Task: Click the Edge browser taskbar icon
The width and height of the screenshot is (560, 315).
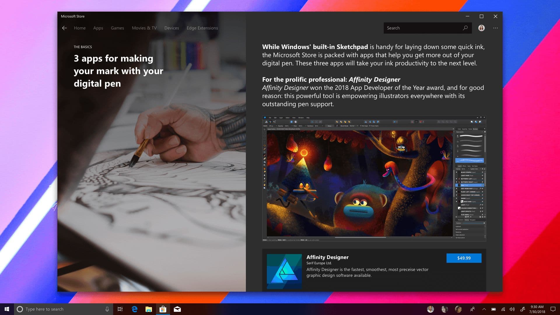Action: 135,309
